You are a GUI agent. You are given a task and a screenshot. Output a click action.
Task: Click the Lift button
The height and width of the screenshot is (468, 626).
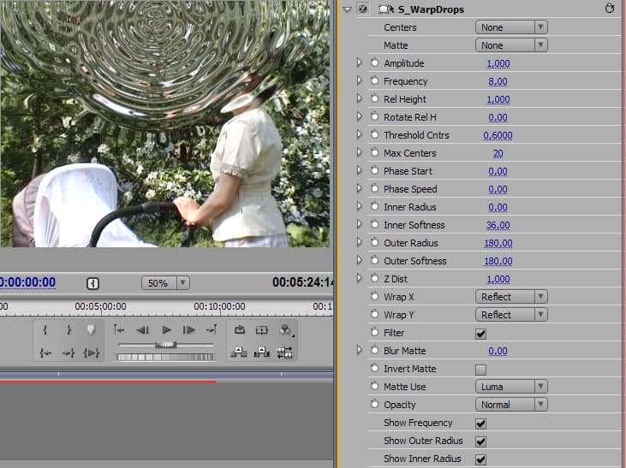pos(239,352)
